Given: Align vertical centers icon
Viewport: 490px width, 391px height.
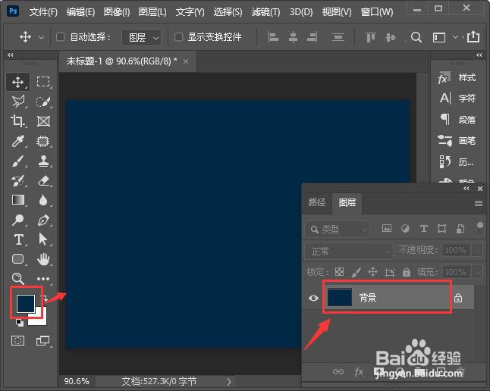Looking at the screenshot, I should point(391,37).
